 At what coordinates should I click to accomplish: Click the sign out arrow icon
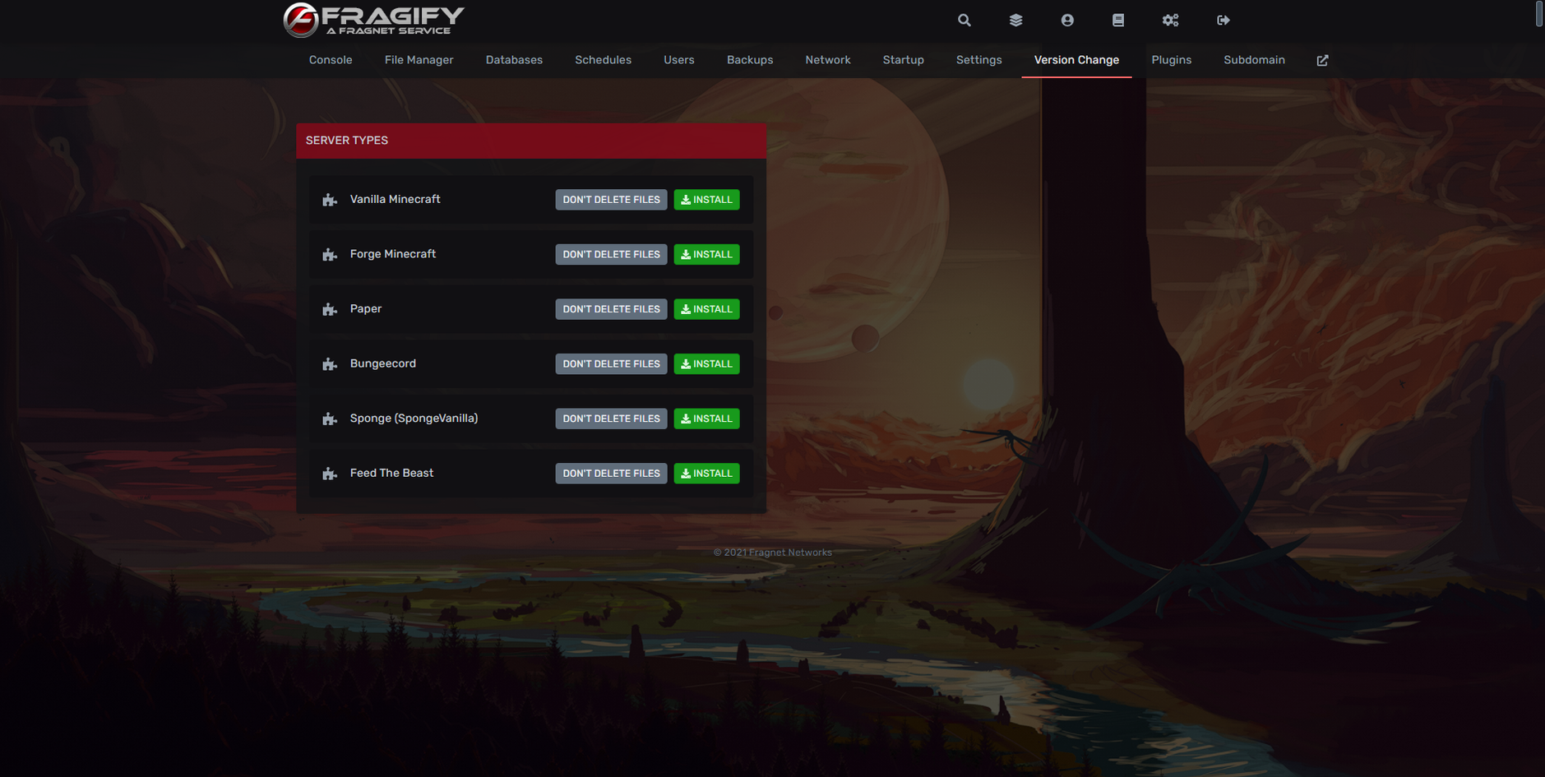click(x=1224, y=20)
